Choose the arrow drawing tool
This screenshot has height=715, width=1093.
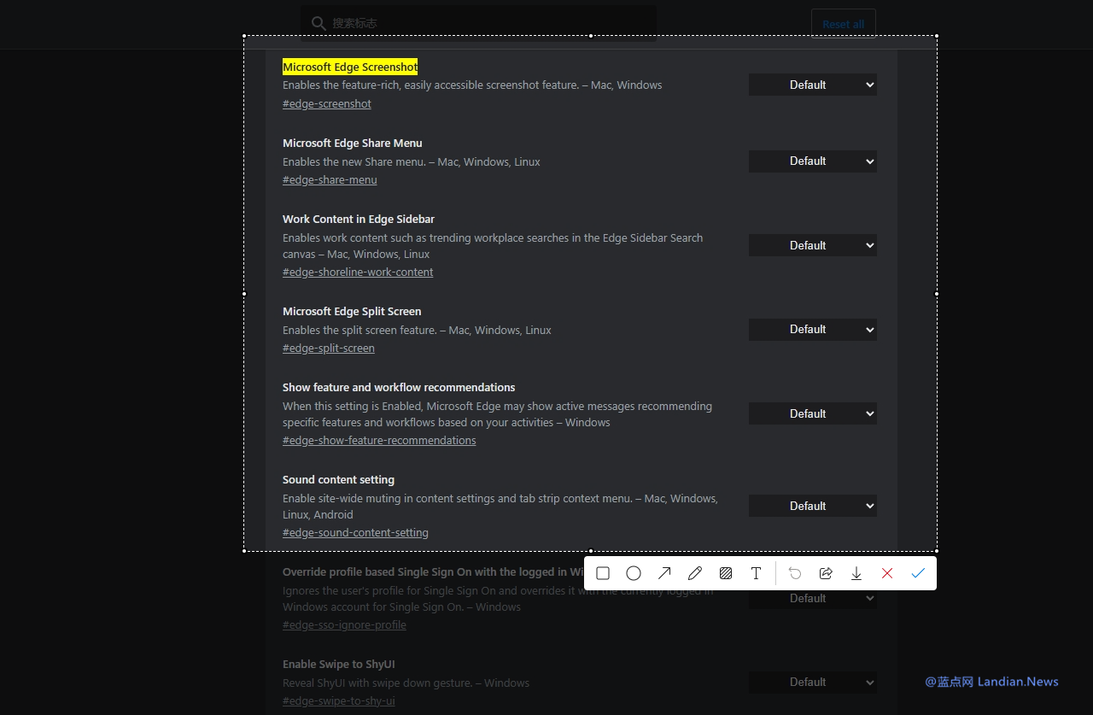point(664,573)
